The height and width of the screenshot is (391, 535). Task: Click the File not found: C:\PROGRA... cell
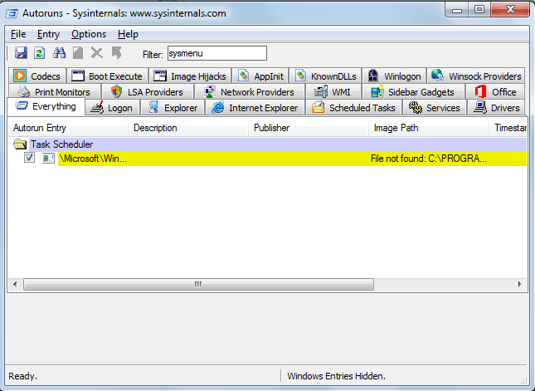[x=429, y=159]
